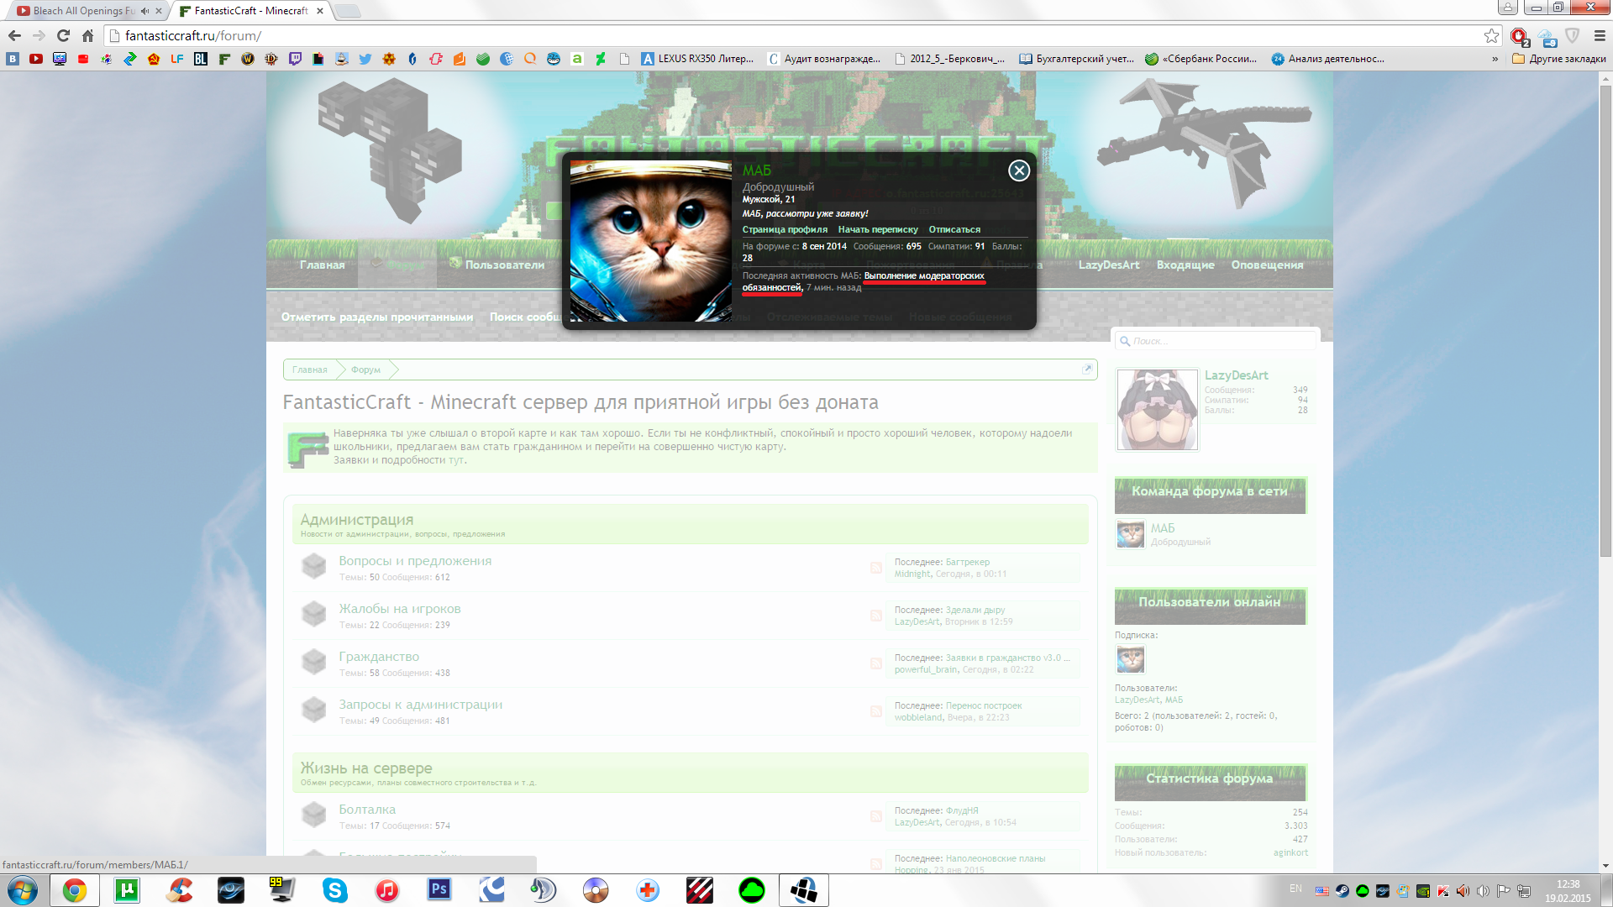Open Windows Start button
Screen dimensions: 1613x907
[23, 890]
